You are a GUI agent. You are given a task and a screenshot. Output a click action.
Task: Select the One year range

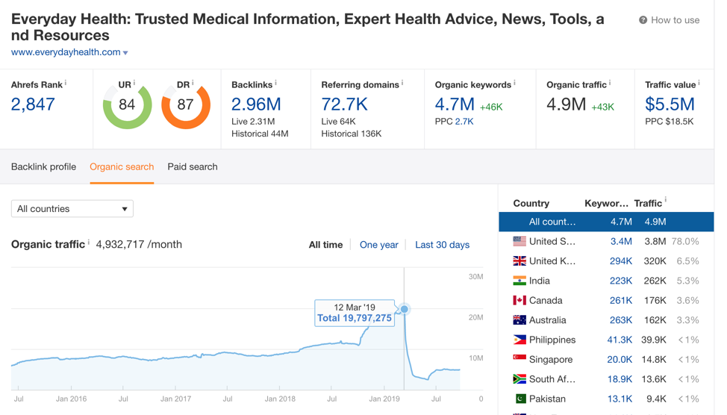[378, 245]
